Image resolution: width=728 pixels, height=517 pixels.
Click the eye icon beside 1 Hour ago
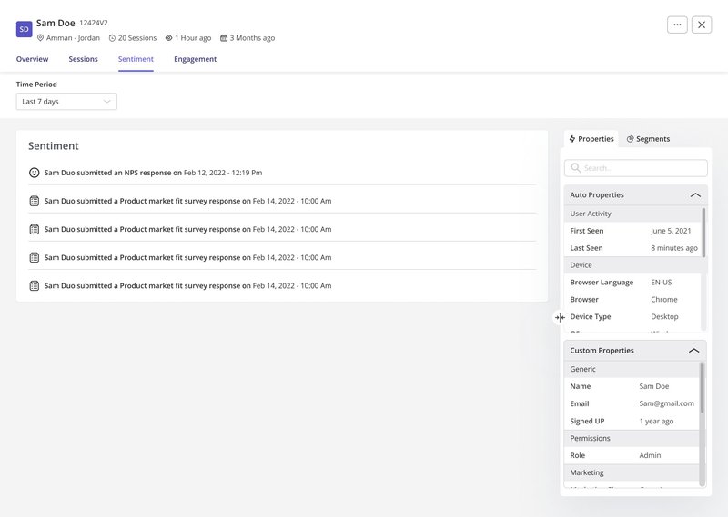pyautogui.click(x=169, y=38)
